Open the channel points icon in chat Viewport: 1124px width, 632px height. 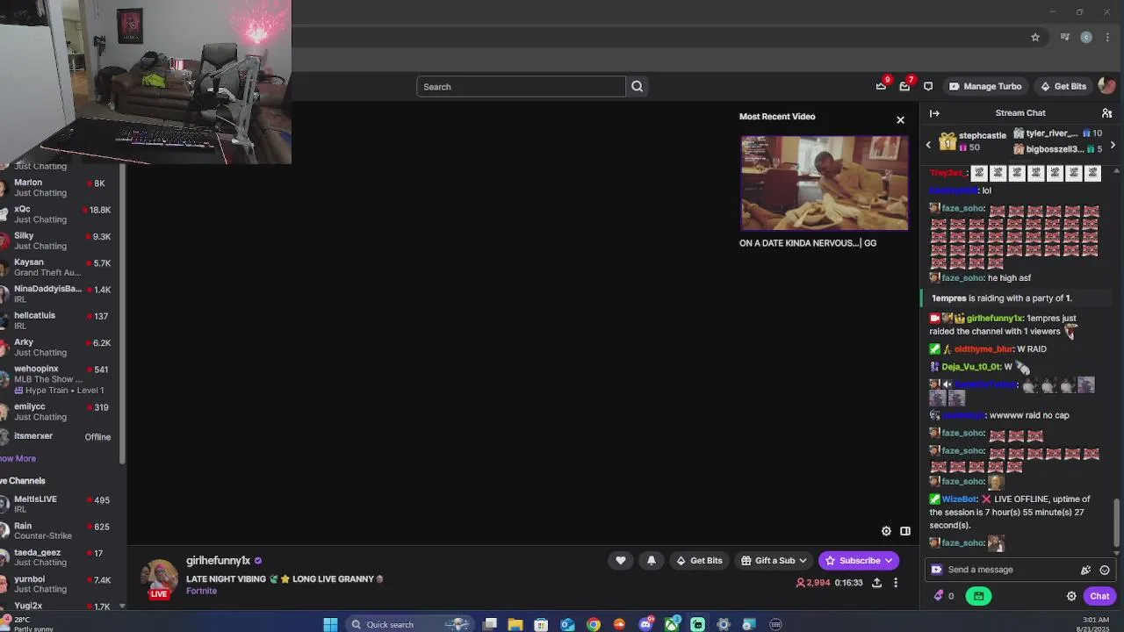[944, 596]
